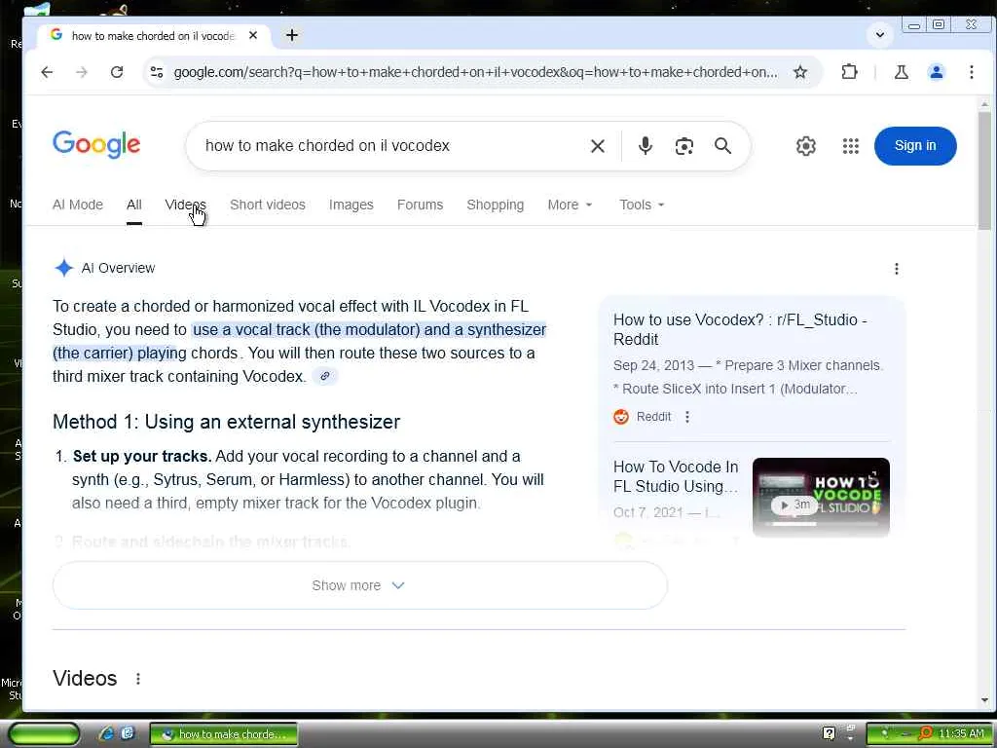Start voice search with microphone
The image size is (997, 748).
[645, 146]
